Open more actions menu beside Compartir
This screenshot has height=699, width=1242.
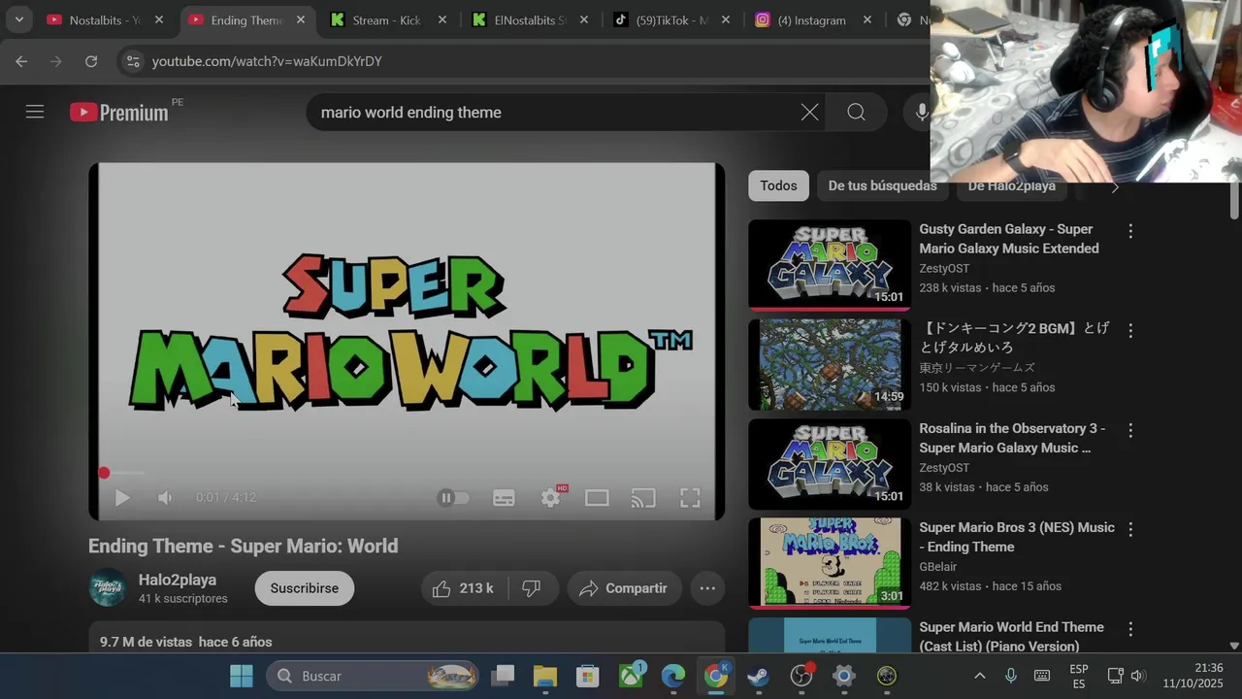click(x=707, y=588)
